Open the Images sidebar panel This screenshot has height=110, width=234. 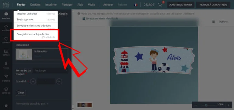click(x=6, y=52)
